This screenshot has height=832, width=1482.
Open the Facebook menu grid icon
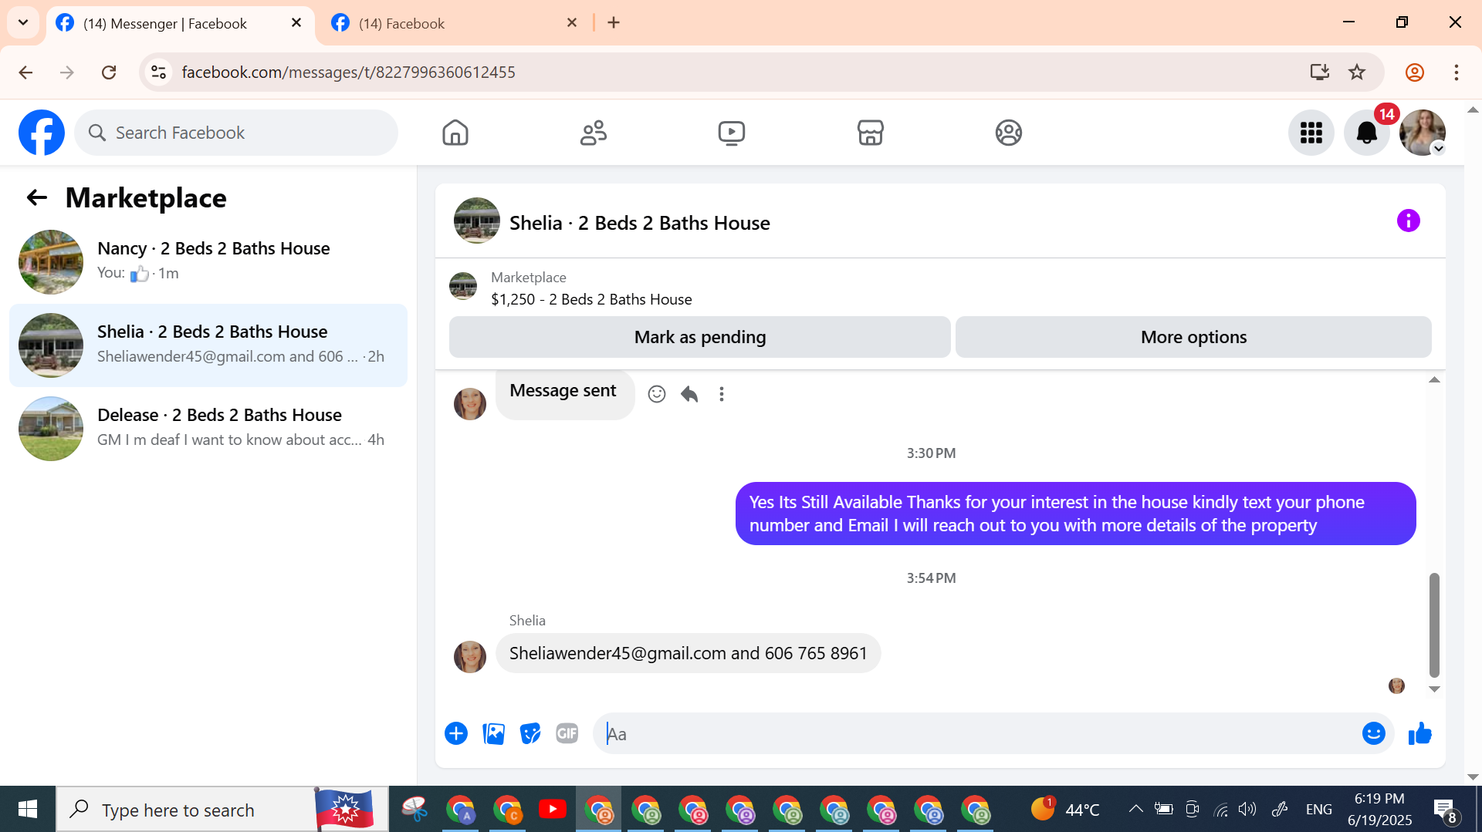tap(1311, 133)
